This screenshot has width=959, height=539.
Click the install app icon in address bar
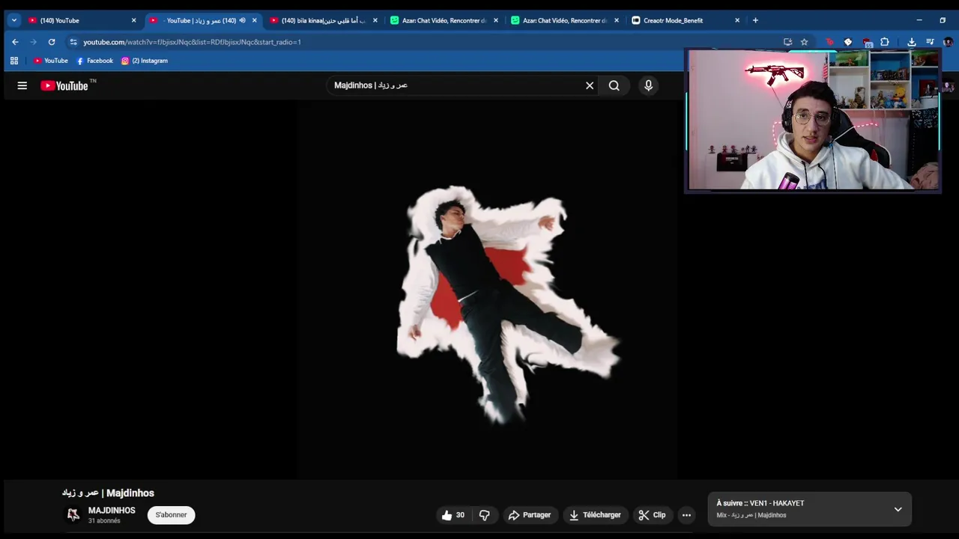point(787,42)
